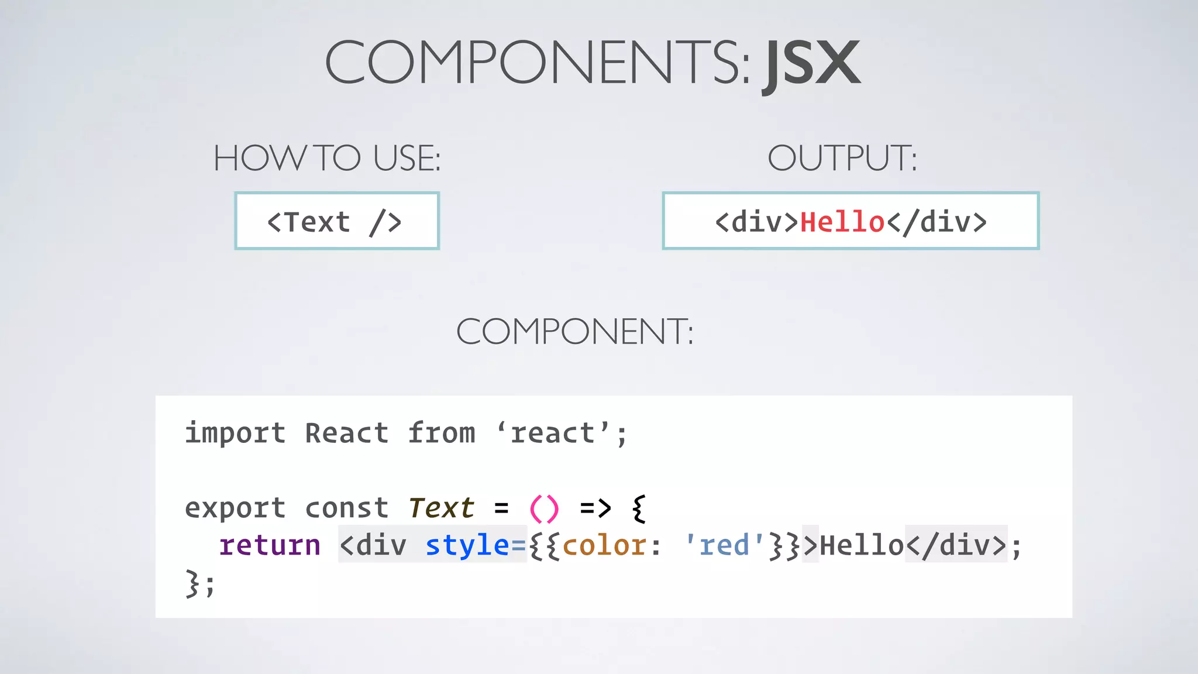
Task: Click the '<div>Hello</div>' output box
Action: (x=851, y=221)
